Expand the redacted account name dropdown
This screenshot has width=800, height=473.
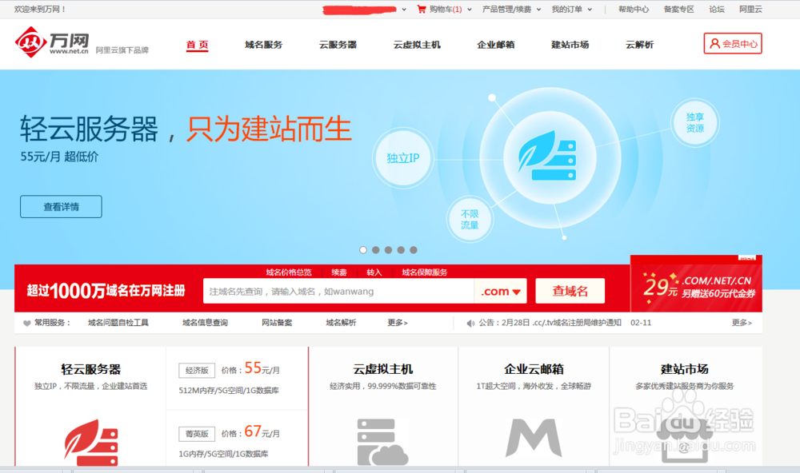point(403,9)
